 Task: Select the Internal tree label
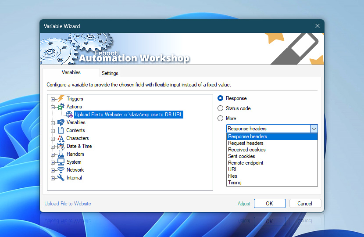point(74,178)
